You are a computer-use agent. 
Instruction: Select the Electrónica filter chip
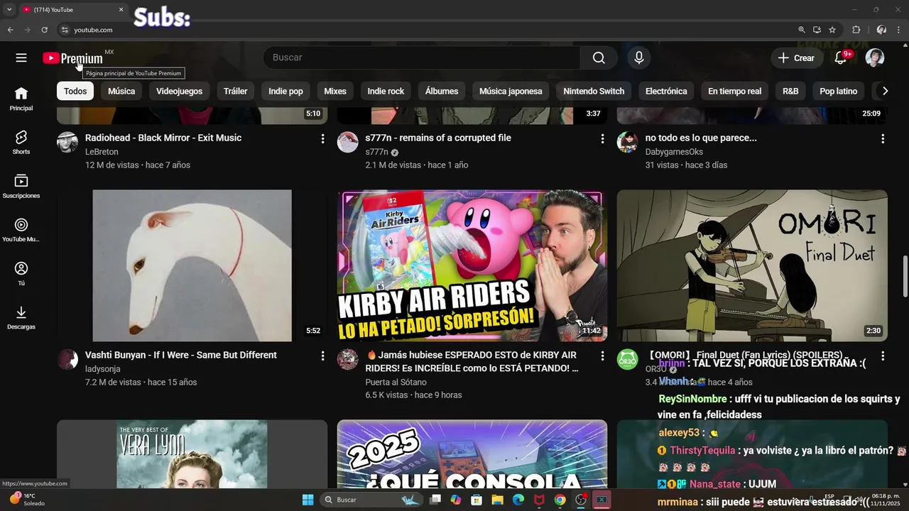(666, 91)
